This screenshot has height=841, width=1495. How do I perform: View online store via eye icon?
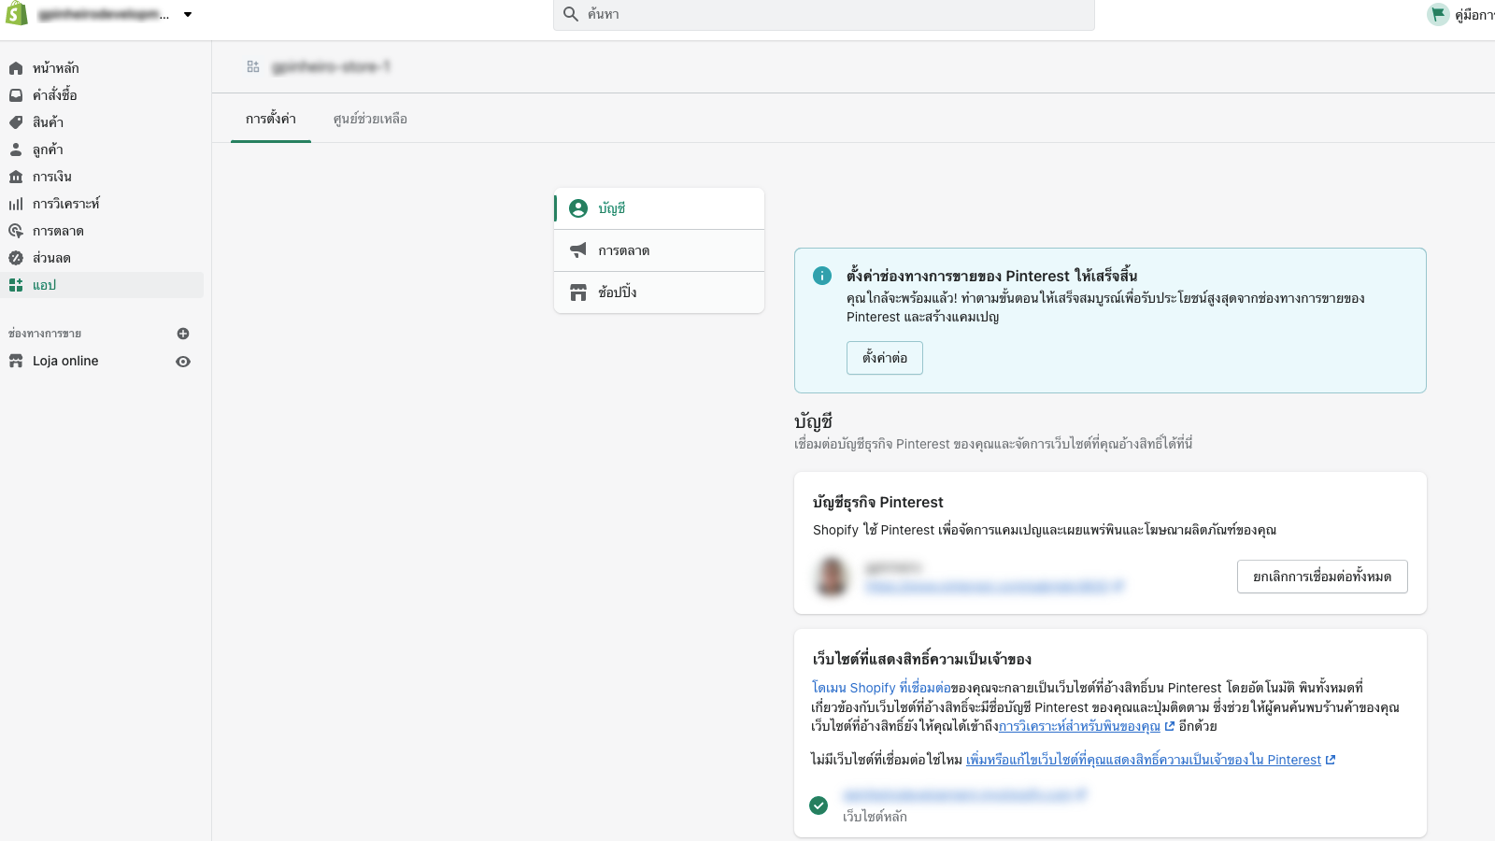(183, 362)
